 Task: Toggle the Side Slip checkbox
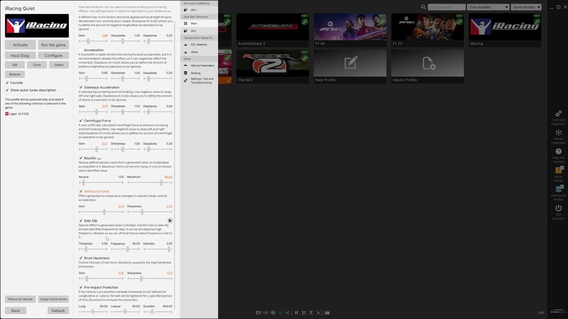81,221
